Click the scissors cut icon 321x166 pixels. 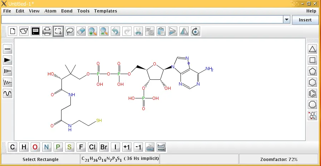point(138,31)
